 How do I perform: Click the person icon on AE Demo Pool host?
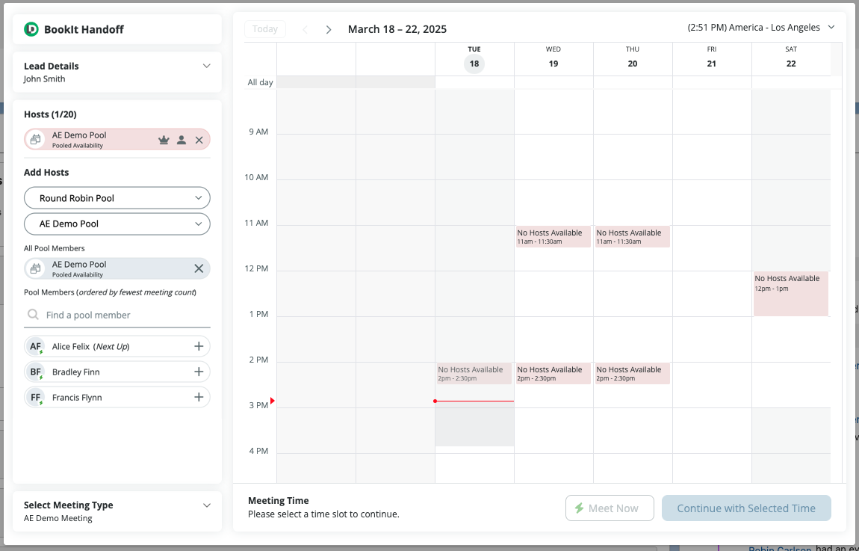click(182, 140)
